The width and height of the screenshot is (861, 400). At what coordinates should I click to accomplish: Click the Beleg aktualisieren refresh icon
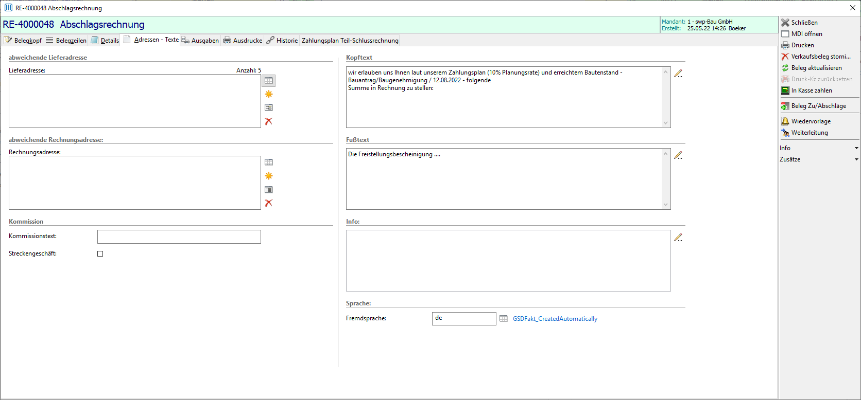coord(785,68)
